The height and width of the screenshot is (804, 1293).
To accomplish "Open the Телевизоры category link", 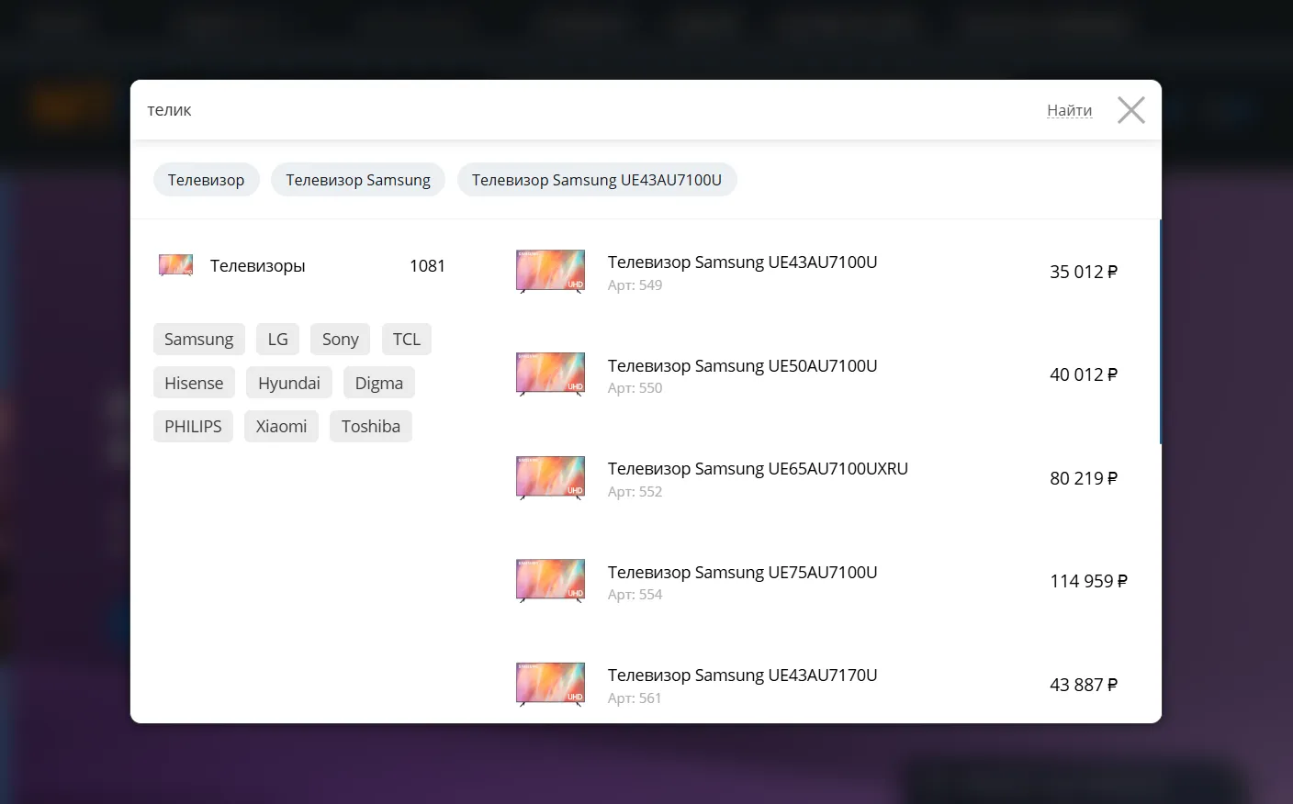I will click(x=257, y=266).
